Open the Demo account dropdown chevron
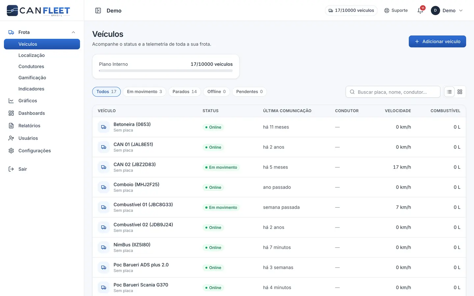Image resolution: width=474 pixels, height=296 pixels. click(x=461, y=11)
